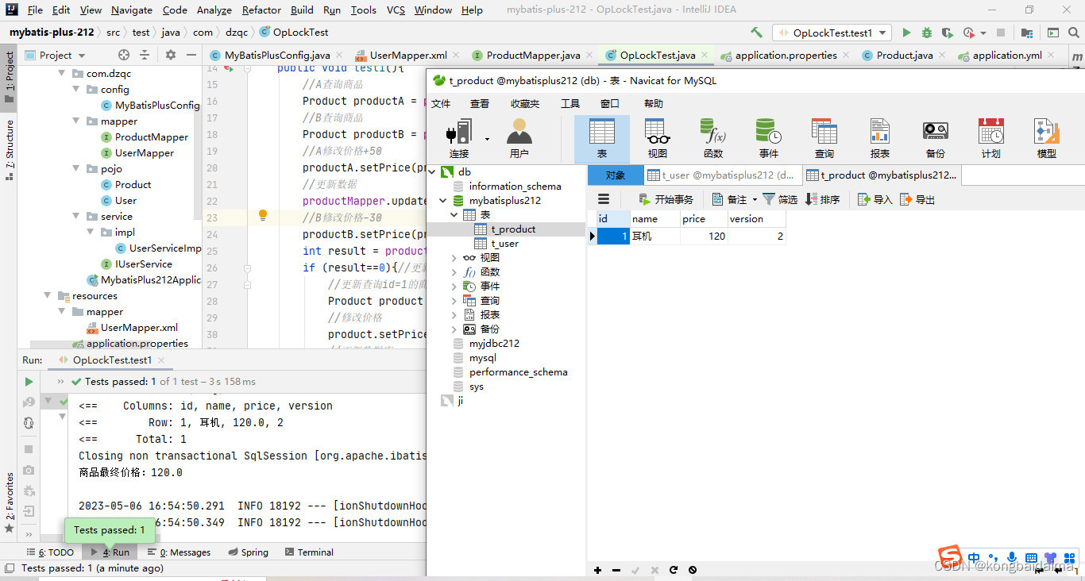This screenshot has height=581, width=1085.
Task: Open the Refactor menu in IntelliJ
Action: click(261, 10)
